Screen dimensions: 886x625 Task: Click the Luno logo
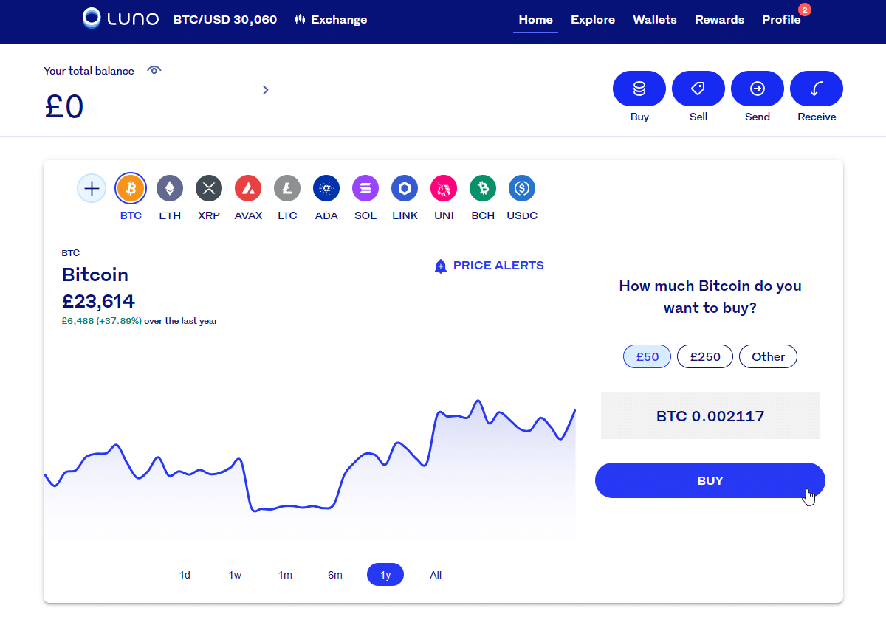[120, 18]
